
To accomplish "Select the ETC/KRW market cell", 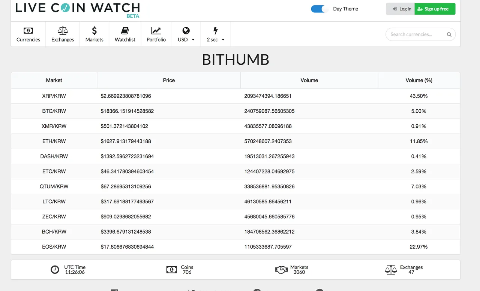I will [x=54, y=171].
